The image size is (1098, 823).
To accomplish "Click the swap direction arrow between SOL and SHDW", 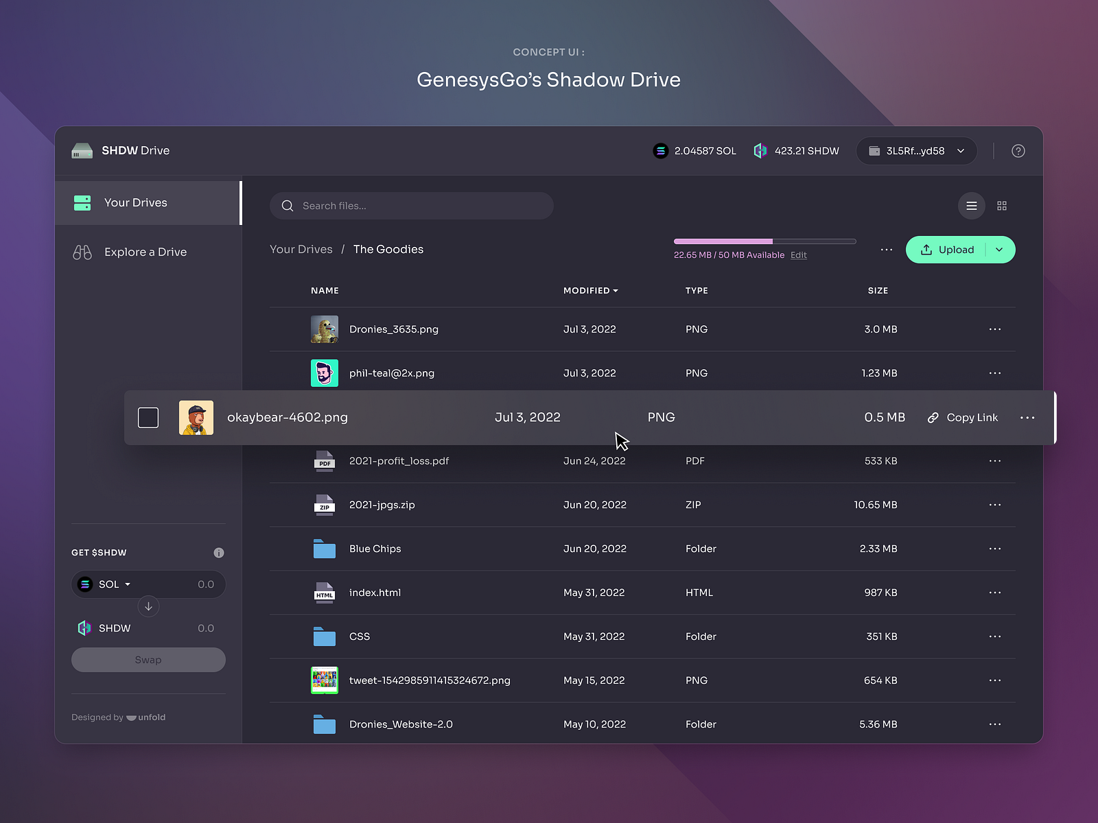I will (148, 606).
